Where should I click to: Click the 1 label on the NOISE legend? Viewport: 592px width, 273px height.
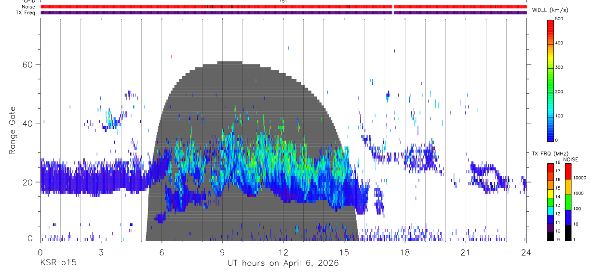[x=574, y=239]
